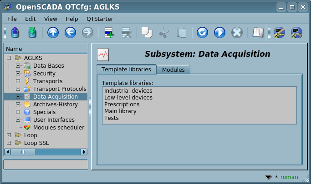This screenshot has width=311, height=184.
Task: Select Industrial devices in the template list
Action: [128, 91]
